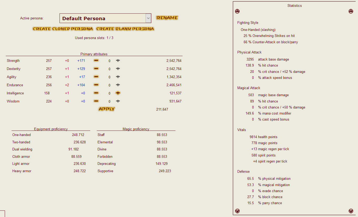The width and height of the screenshot is (358, 217).
Task: Open the Active persona dropdown
Action: point(105,18)
